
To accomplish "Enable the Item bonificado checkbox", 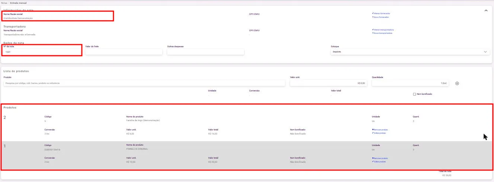I will coord(414,94).
